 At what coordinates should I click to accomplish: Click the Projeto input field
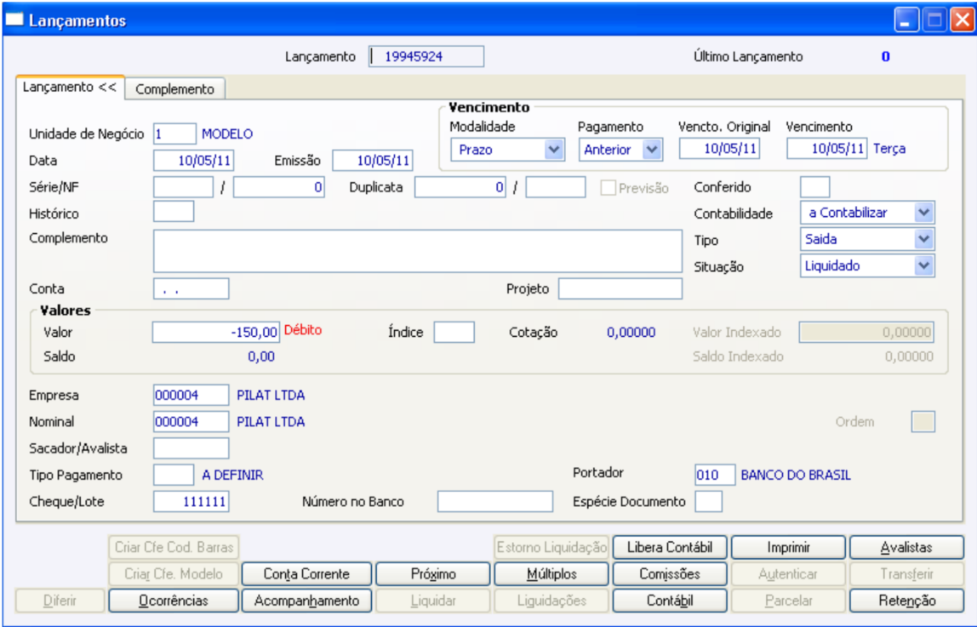click(620, 289)
